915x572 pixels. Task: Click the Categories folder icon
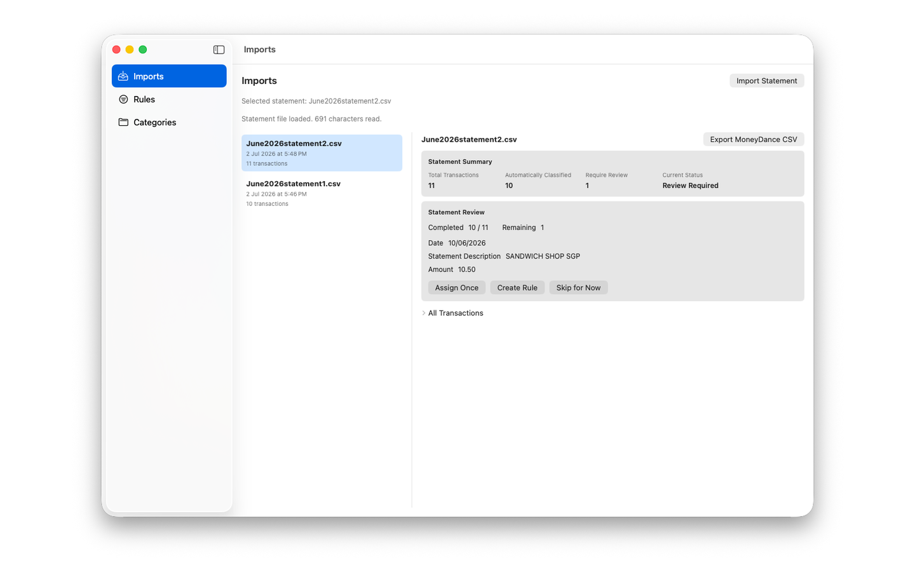pos(123,122)
